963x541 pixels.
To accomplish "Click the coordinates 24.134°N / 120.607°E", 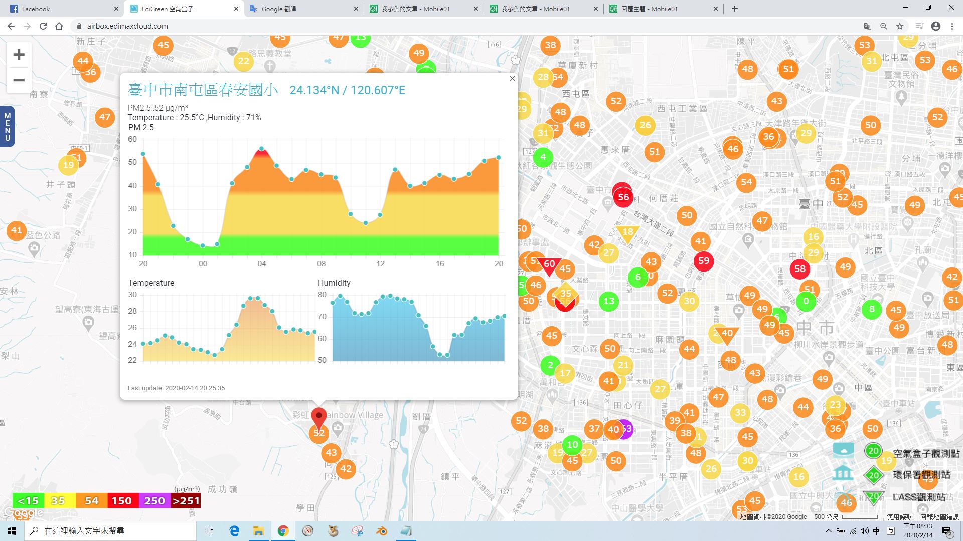I will coord(347,90).
